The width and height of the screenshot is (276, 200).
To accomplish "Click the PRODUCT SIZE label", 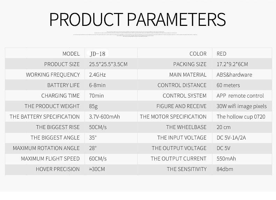I will click(x=62, y=64).
